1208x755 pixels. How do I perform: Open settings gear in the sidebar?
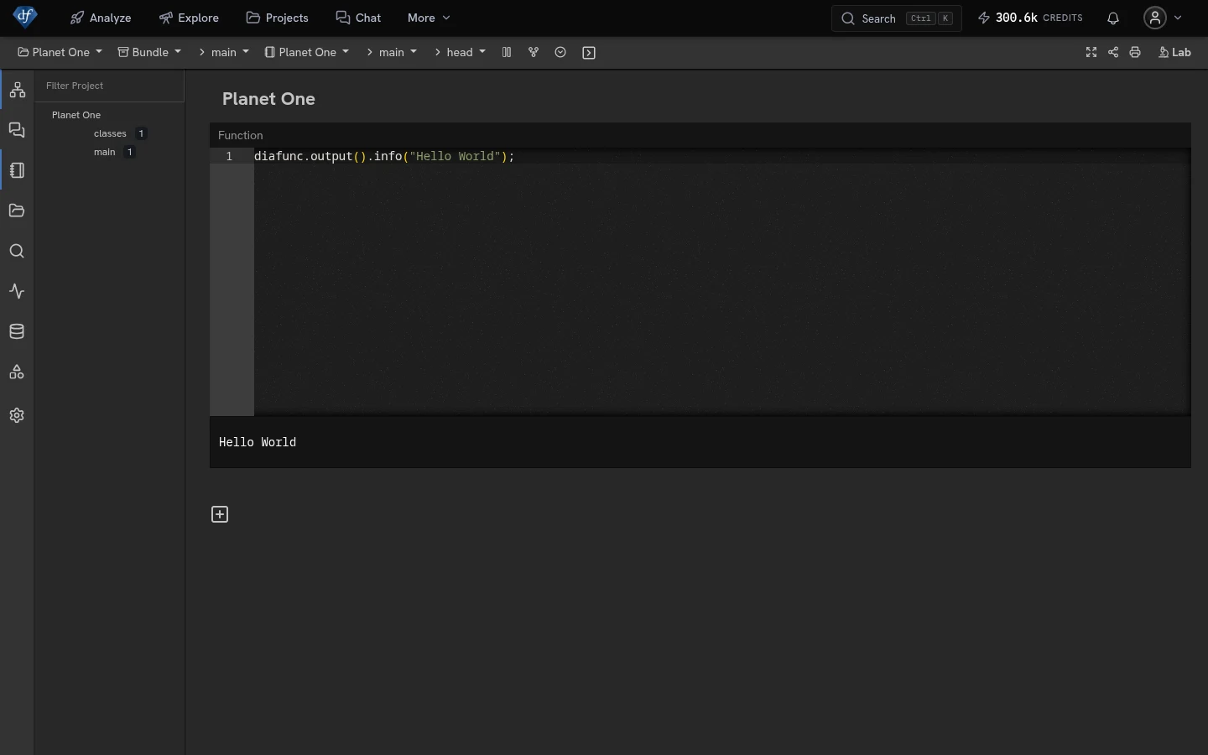[x=17, y=415]
